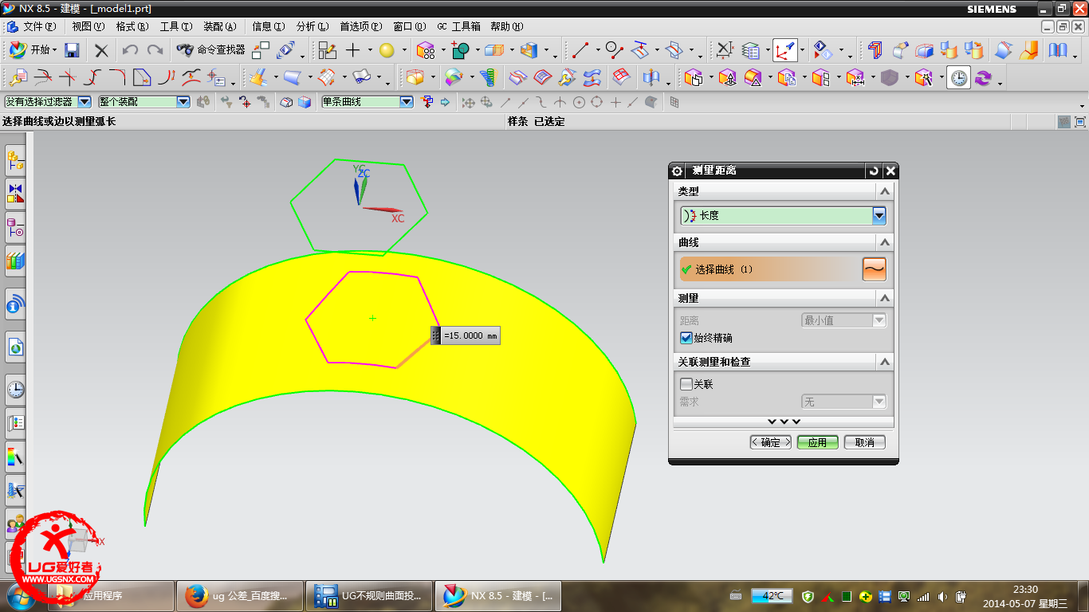Open the HD3D Tools info sidebar icon
The image size is (1089, 612).
point(15,304)
